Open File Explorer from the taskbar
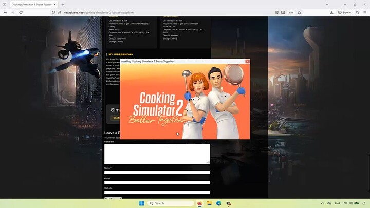This screenshot has width=370, height=208. point(209,203)
